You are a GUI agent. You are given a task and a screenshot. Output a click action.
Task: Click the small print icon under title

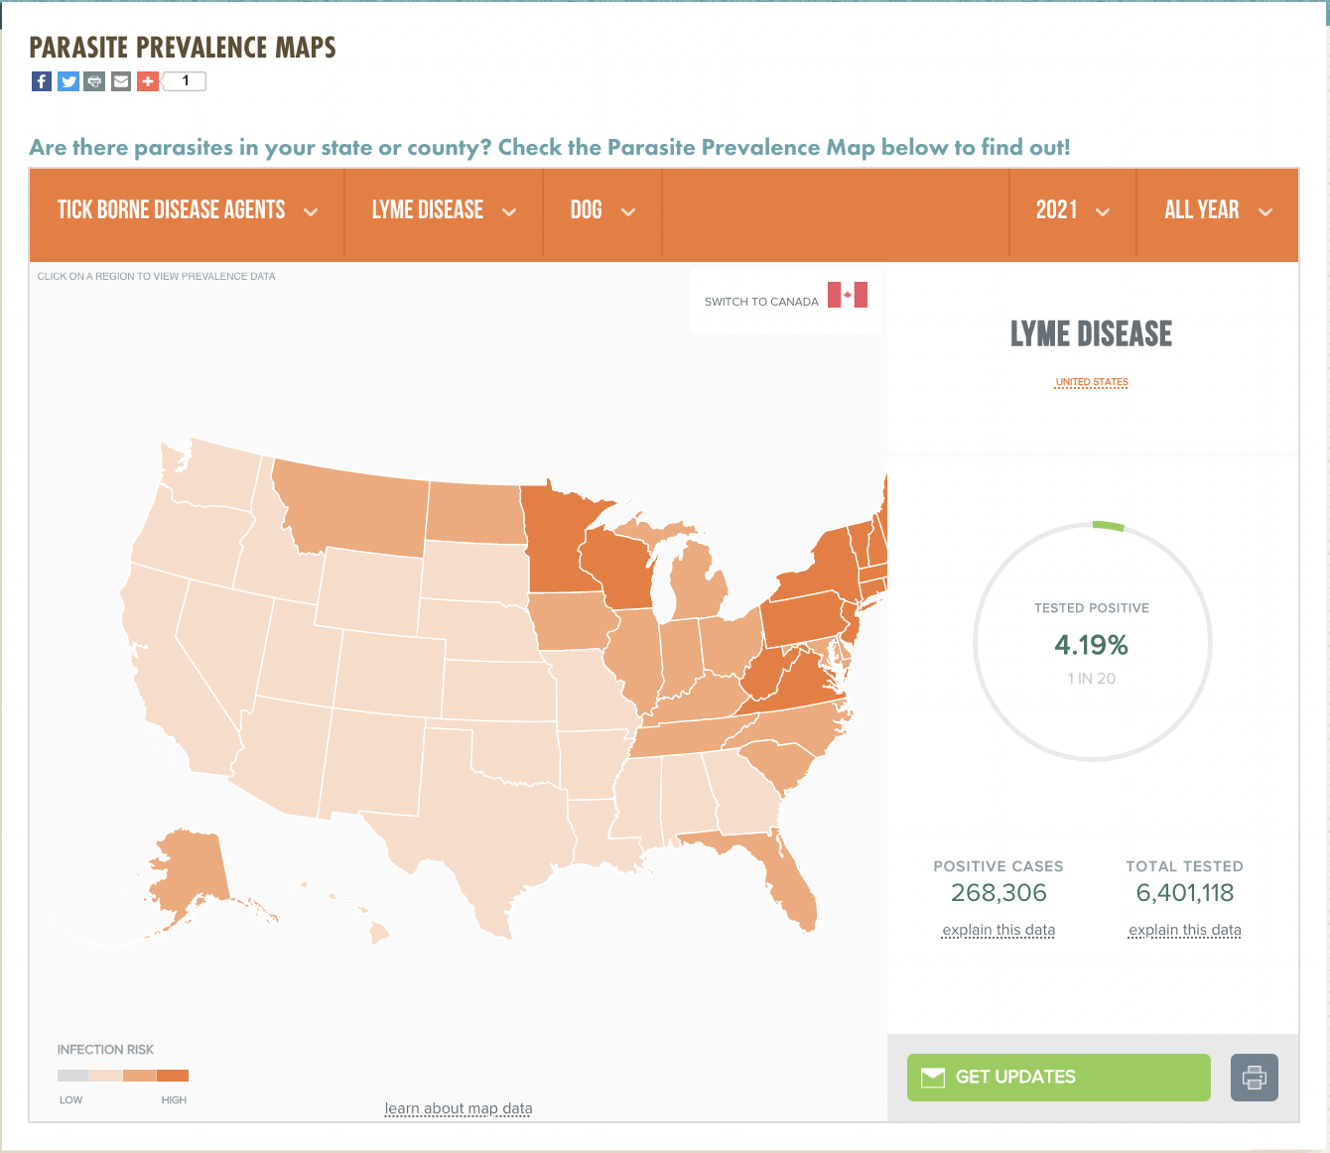(x=94, y=81)
